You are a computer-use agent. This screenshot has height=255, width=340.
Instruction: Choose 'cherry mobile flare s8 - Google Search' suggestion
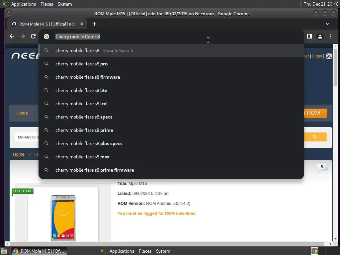click(171, 50)
